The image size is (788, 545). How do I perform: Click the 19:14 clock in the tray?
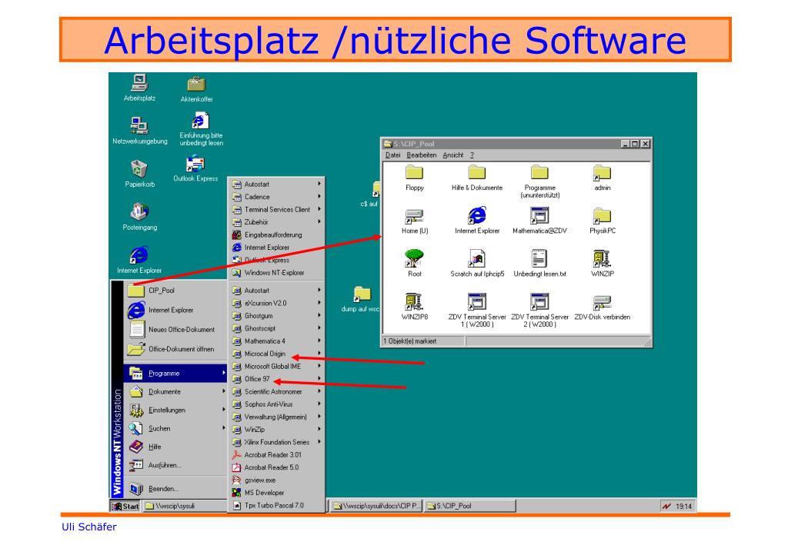click(683, 507)
